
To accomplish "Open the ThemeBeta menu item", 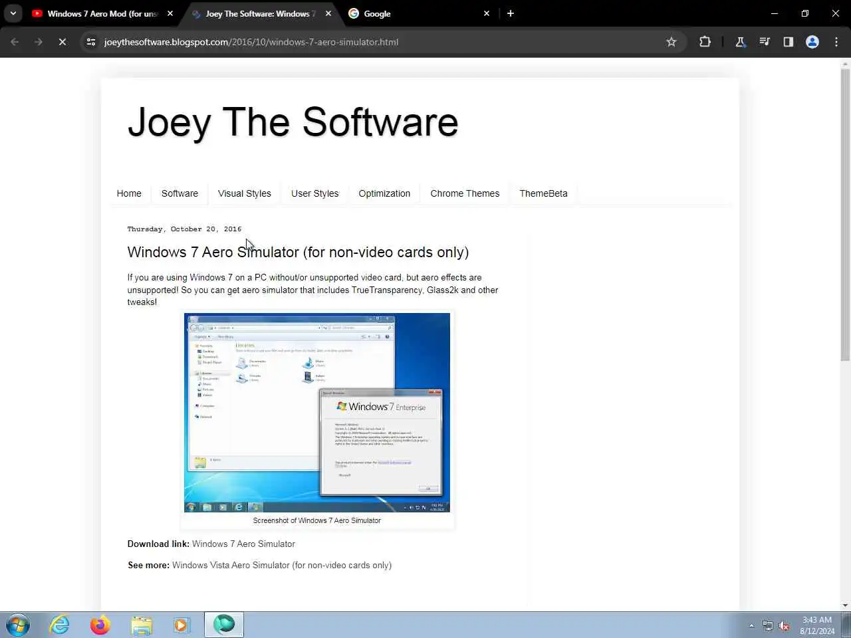I will point(544,193).
